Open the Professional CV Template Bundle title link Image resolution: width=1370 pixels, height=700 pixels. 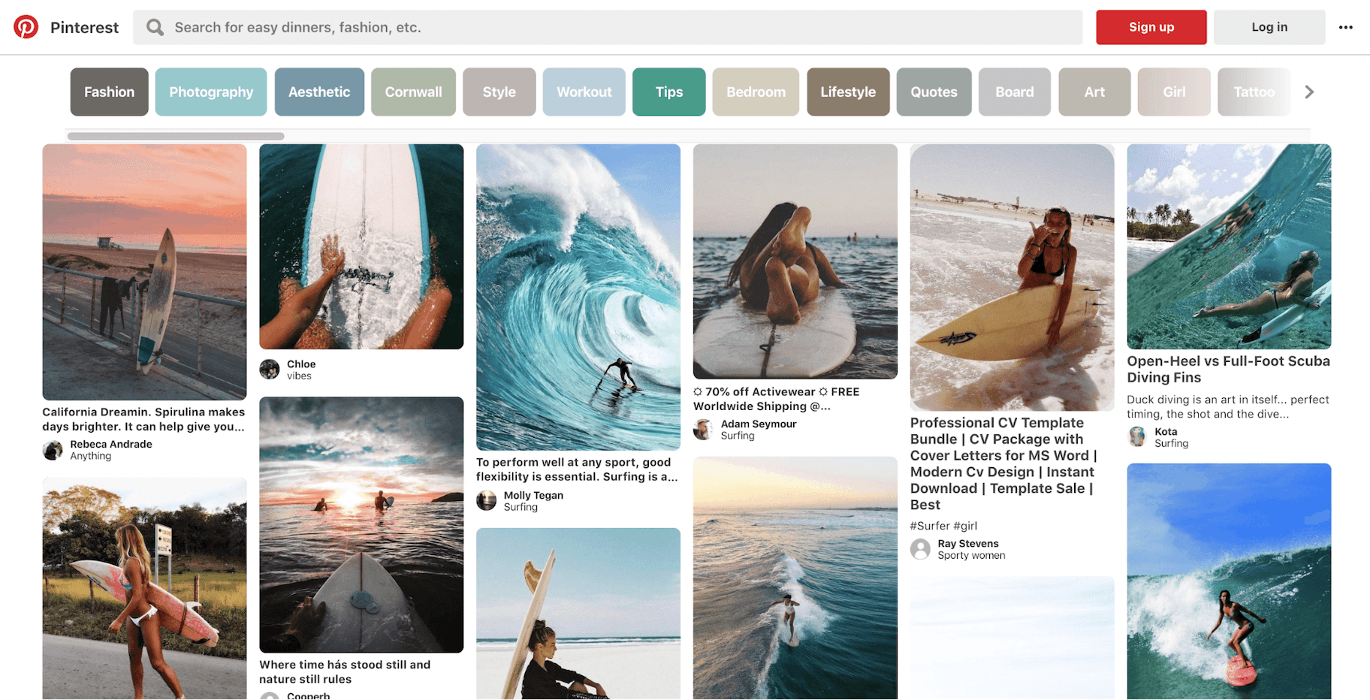[1003, 463]
